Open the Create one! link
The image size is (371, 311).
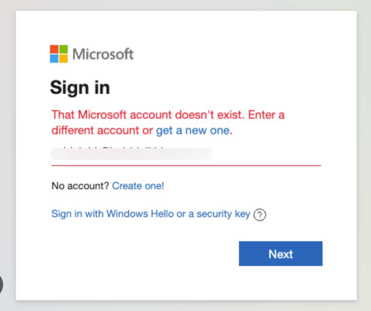138,186
